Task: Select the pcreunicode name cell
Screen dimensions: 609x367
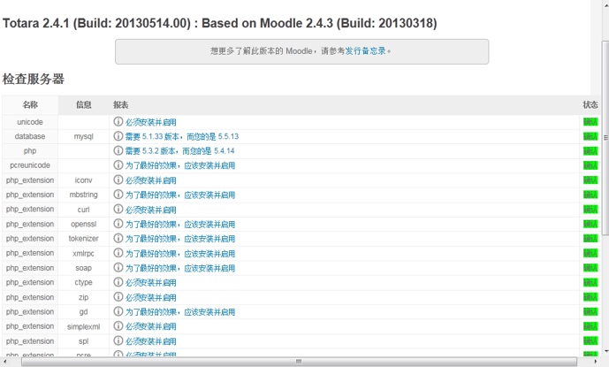Action: (30, 165)
